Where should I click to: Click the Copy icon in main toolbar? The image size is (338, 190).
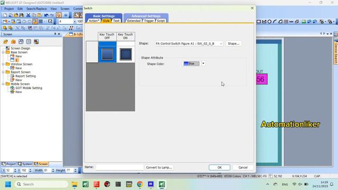click(x=34, y=15)
